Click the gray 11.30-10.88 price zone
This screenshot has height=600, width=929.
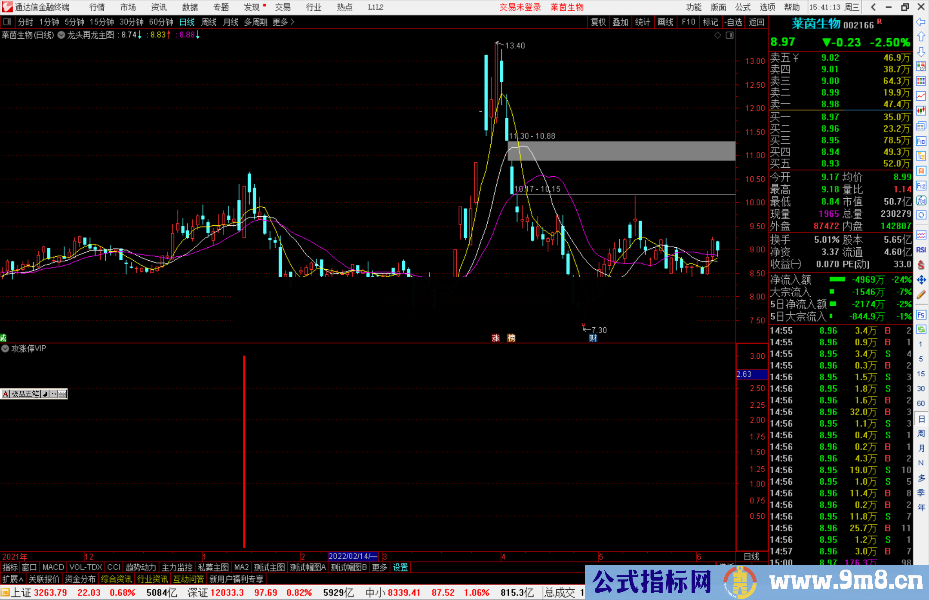[621, 151]
